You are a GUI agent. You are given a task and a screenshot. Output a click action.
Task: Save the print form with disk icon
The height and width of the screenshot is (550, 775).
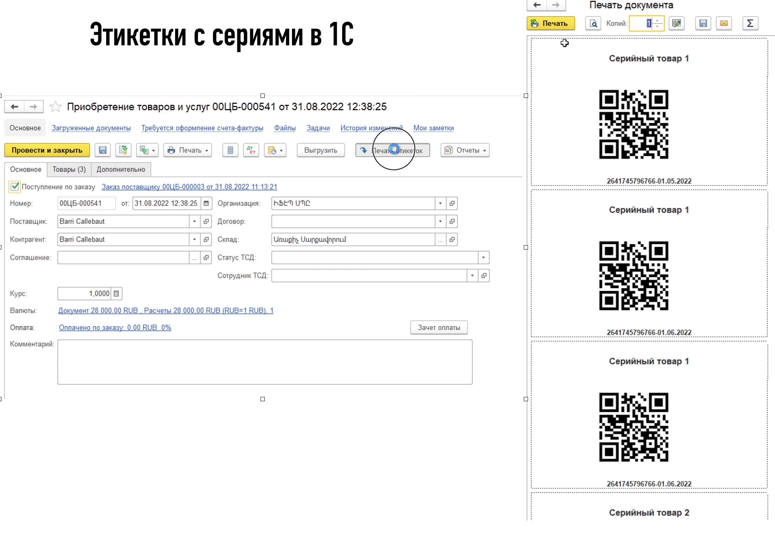coord(703,23)
